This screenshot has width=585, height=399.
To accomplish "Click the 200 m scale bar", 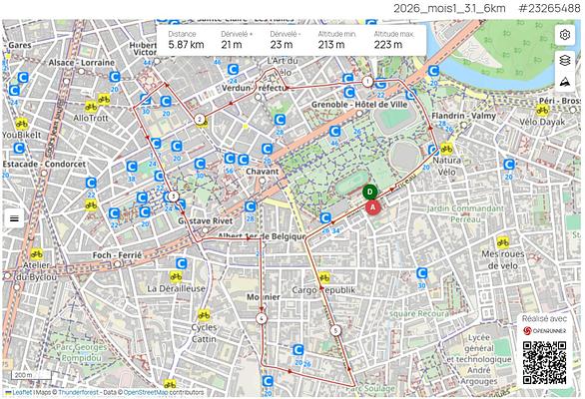I will click(31, 375).
